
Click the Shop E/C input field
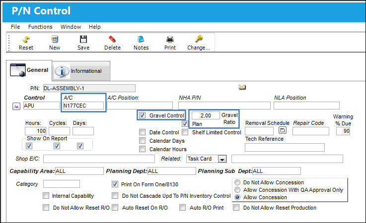pos(99,159)
